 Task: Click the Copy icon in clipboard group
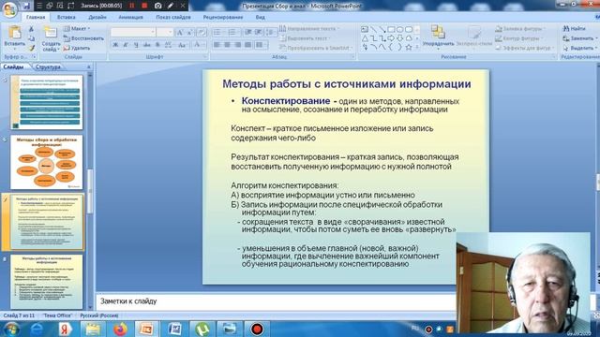coord(31,38)
